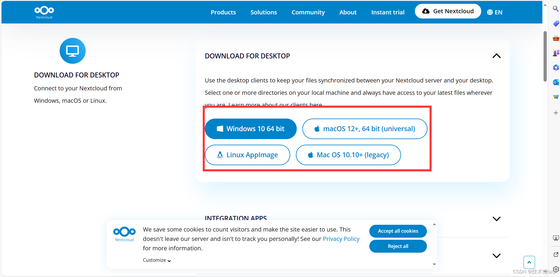This screenshot has height=277, width=560.
Task: Open the paper plane Drop sidebar icon
Action: [x=556, y=97]
